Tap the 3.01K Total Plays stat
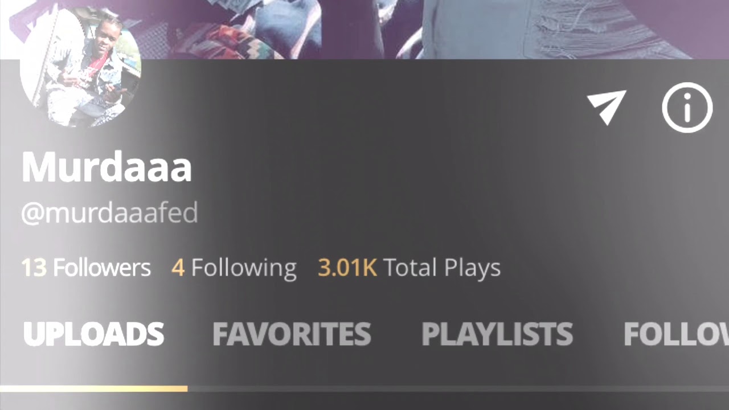This screenshot has width=729, height=410. pos(409,268)
